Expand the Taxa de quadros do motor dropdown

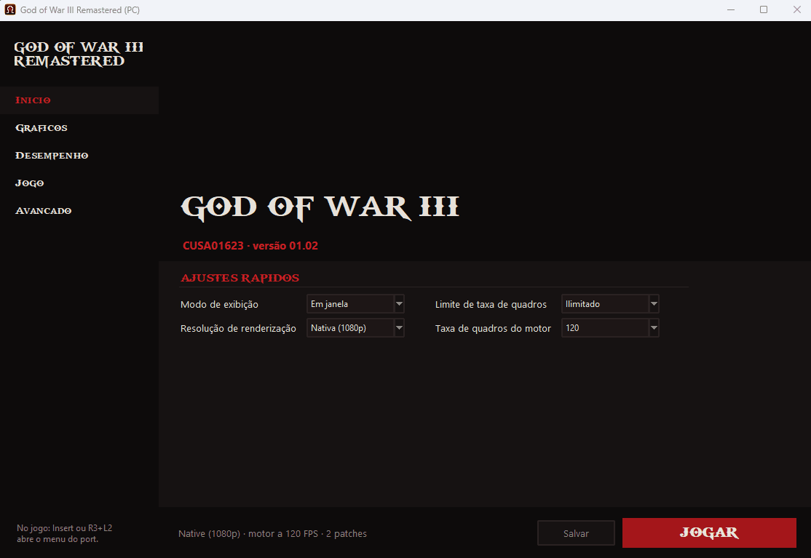(610, 327)
